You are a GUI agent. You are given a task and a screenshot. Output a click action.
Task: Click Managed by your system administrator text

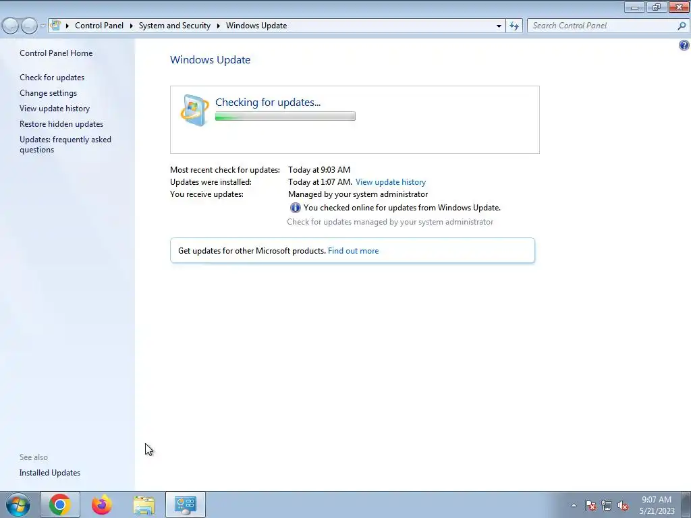(x=358, y=194)
